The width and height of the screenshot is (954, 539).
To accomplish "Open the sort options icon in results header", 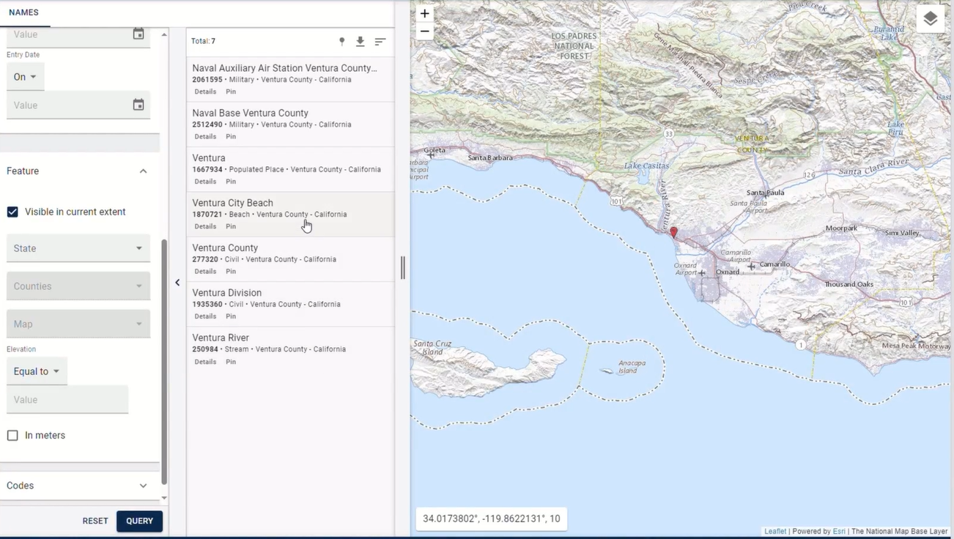I will 380,42.
